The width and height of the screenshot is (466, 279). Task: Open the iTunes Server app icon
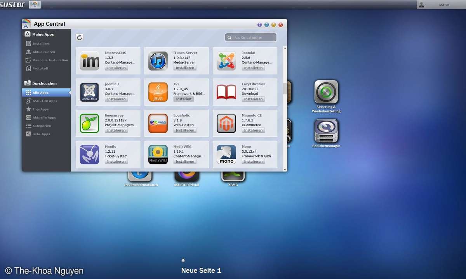pyautogui.click(x=158, y=61)
